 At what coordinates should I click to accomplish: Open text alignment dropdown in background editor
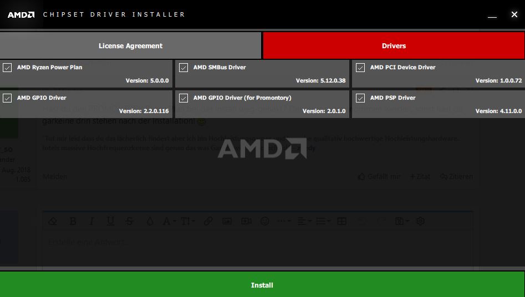coord(304,221)
